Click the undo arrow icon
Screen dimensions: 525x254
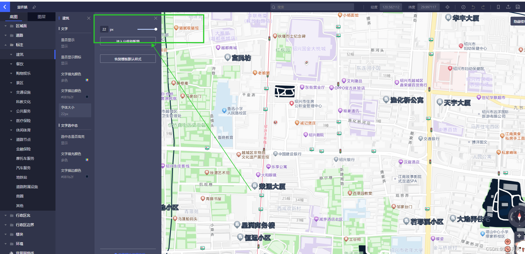click(473, 7)
